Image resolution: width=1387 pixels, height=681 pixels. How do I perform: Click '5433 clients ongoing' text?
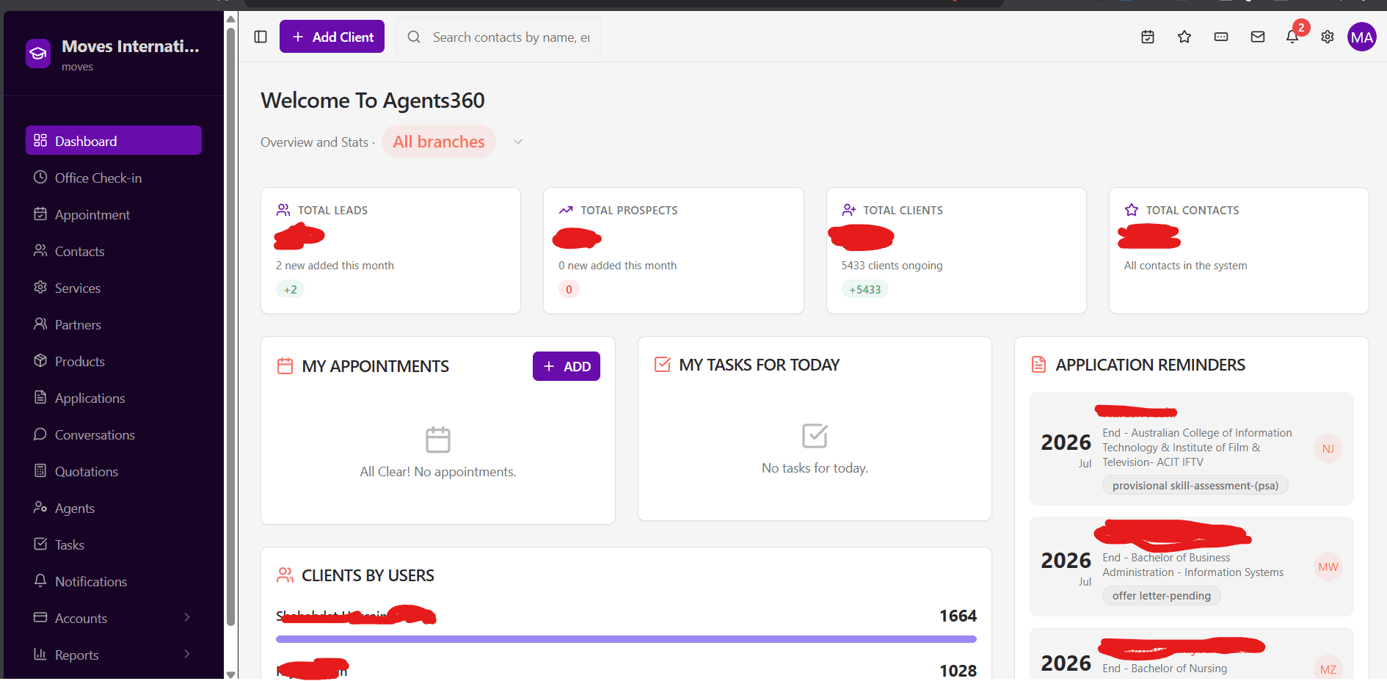[892, 265]
